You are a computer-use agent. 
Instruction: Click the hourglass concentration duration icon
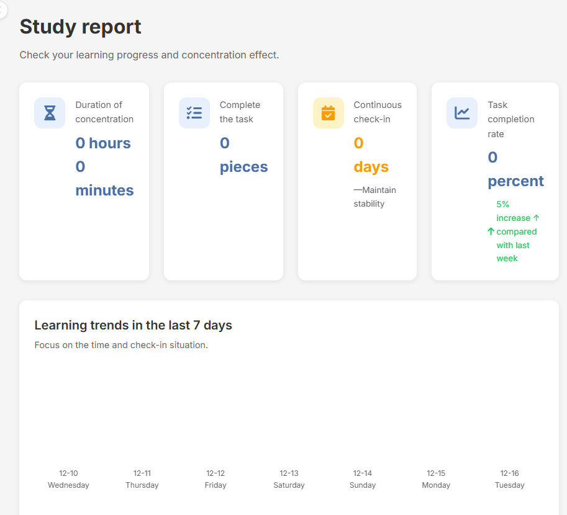50,113
